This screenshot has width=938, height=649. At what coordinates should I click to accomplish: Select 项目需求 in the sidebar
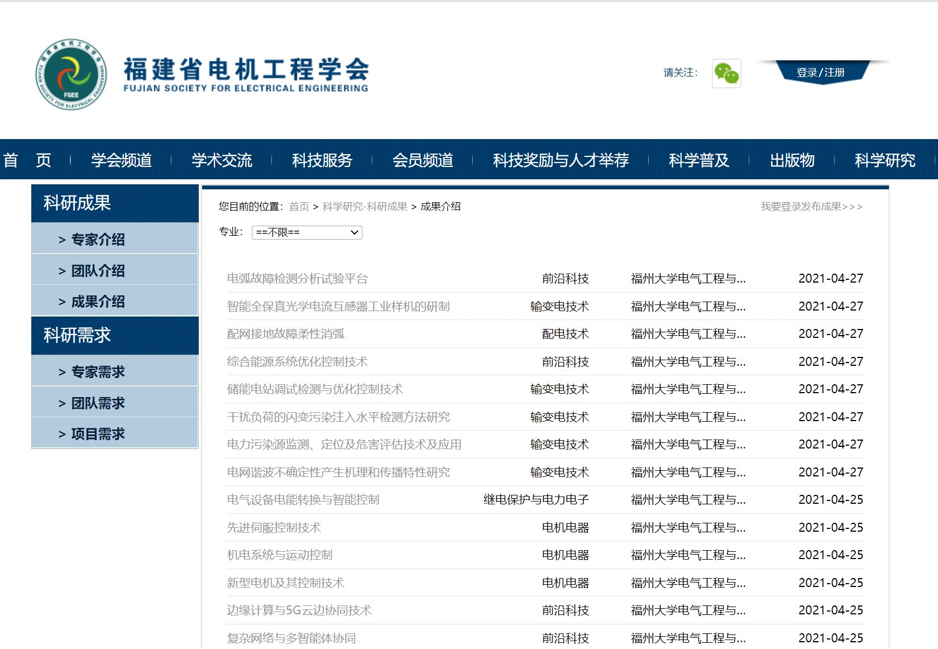coord(98,434)
